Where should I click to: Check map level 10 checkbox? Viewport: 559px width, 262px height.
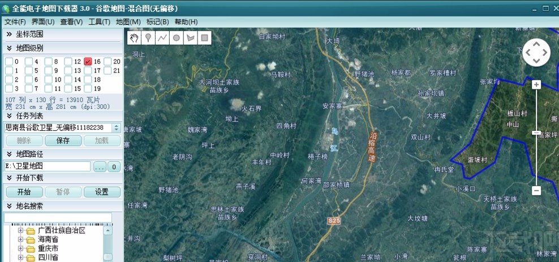49,79
